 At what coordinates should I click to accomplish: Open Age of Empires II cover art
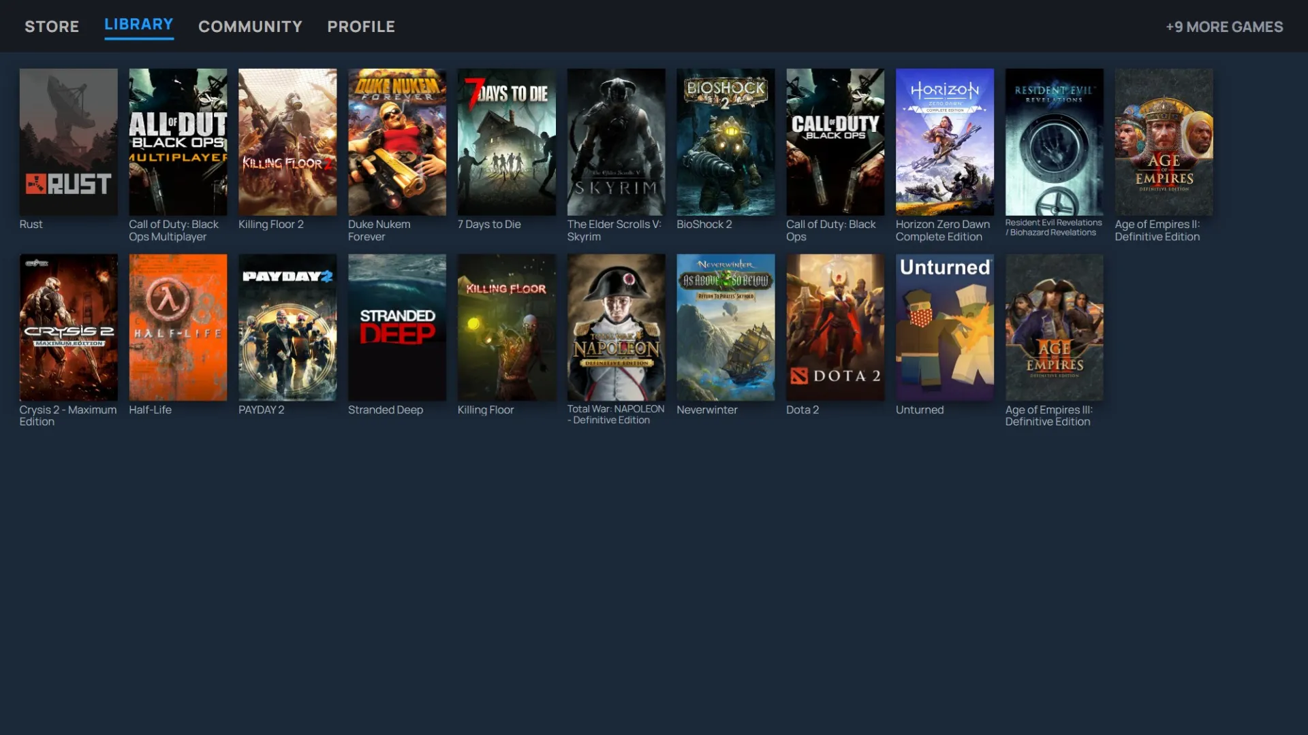[x=1164, y=142]
